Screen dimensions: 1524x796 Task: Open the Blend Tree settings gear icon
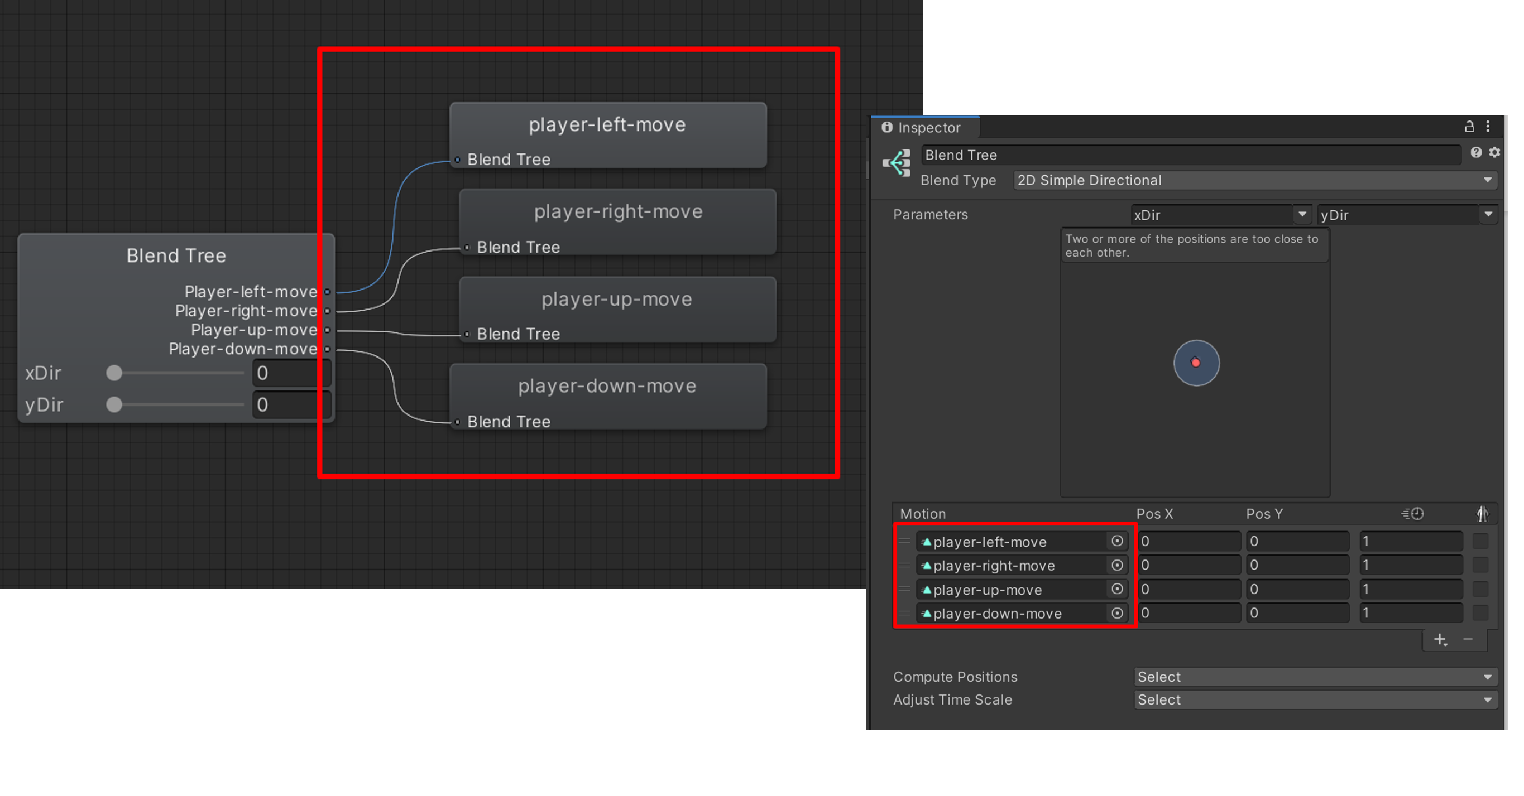(x=1494, y=153)
